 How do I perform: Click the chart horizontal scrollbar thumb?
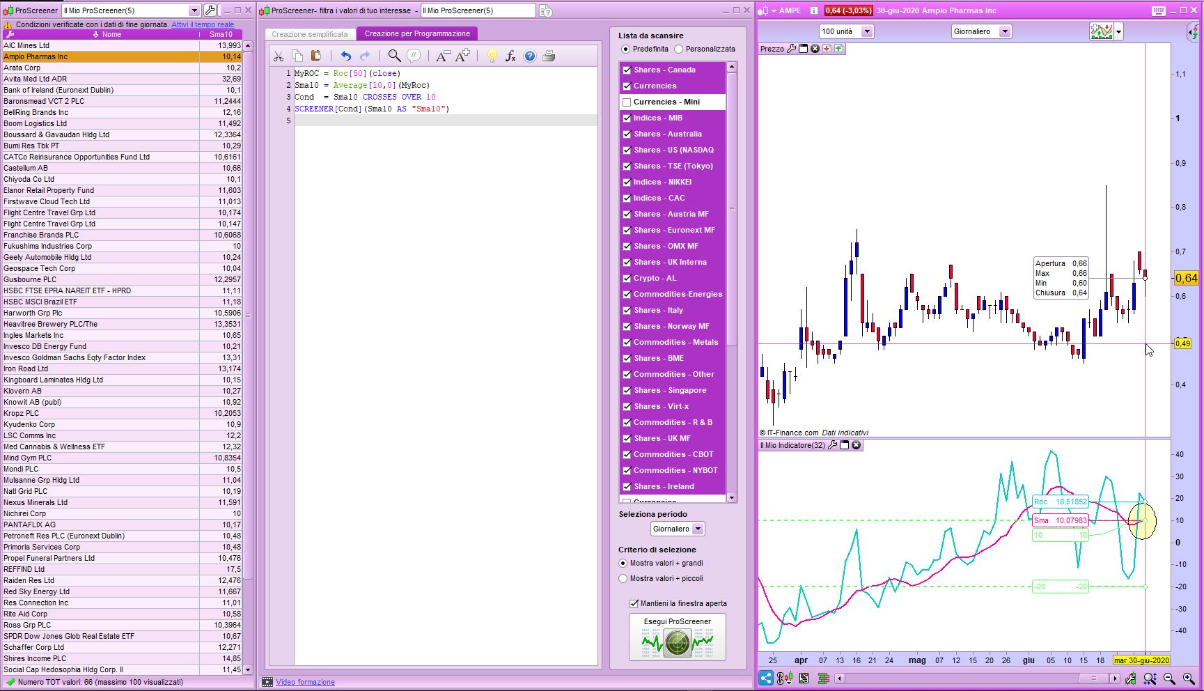pos(1093,678)
